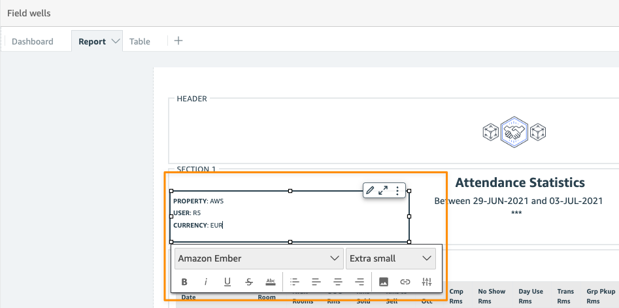Click USER: R5 line

point(187,213)
